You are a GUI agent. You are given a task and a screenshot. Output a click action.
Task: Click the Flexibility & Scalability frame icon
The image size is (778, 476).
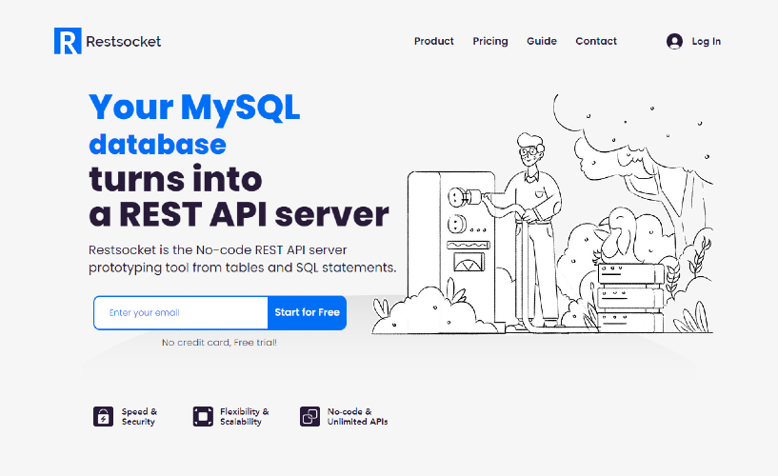tap(203, 417)
